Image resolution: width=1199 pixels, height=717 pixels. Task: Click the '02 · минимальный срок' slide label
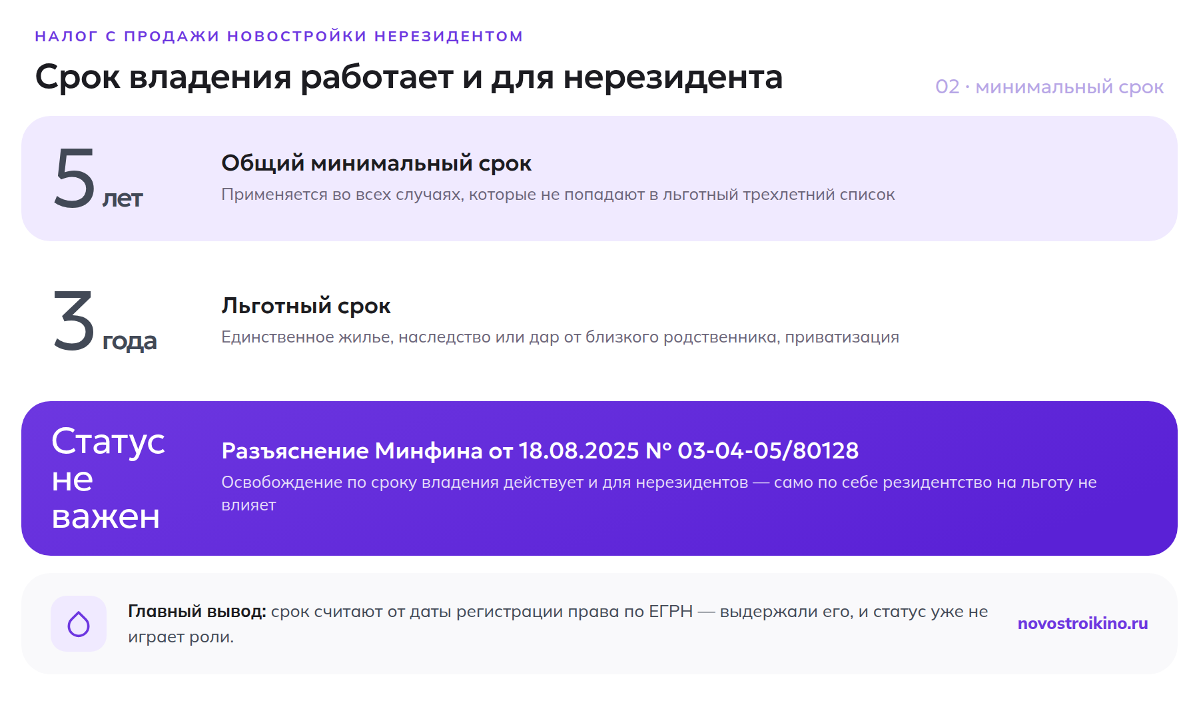tap(1049, 87)
